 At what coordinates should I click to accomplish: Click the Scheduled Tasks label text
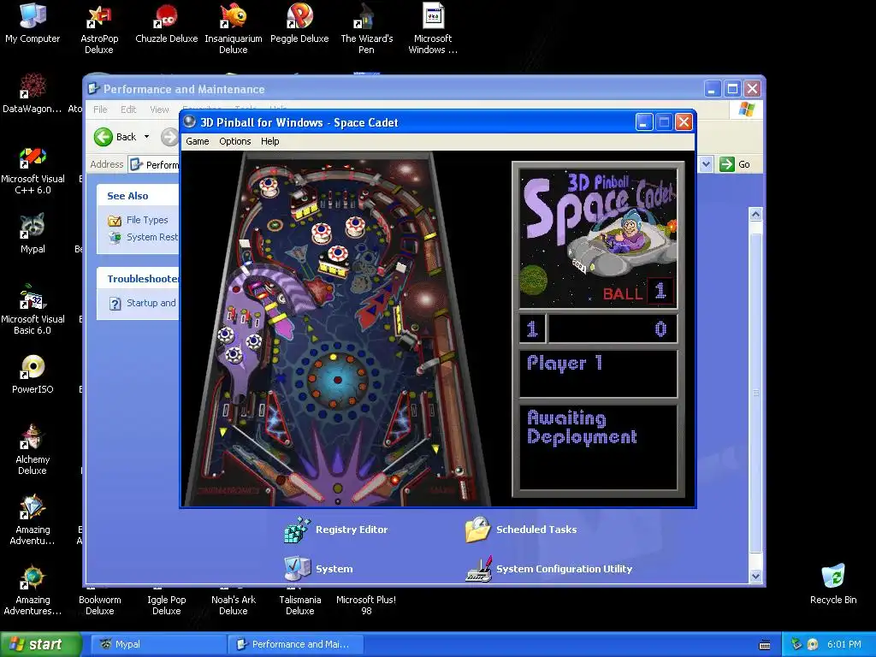(x=536, y=530)
